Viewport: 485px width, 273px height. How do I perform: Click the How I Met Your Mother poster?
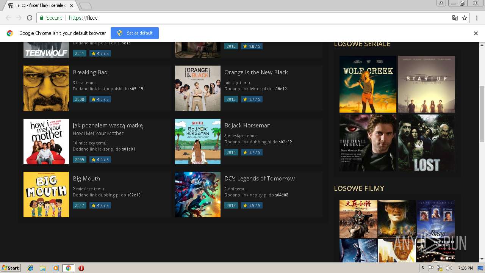coord(46,141)
